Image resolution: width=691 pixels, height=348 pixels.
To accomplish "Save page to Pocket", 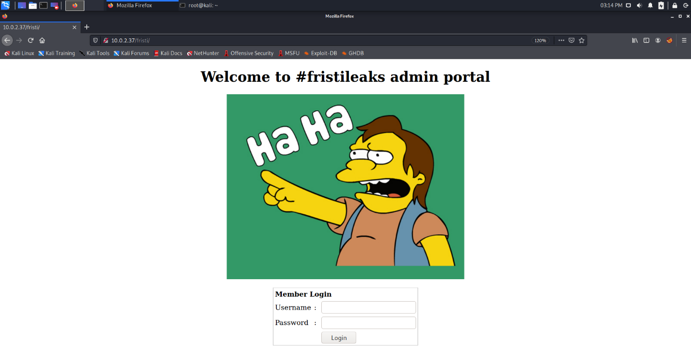I will 572,40.
